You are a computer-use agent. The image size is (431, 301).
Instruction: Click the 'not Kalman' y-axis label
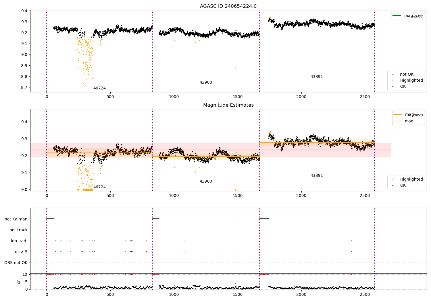point(16,219)
